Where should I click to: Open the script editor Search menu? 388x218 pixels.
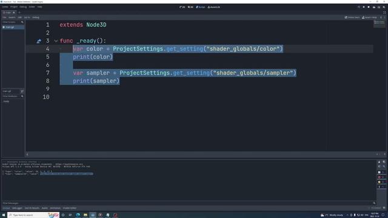pyautogui.click(x=12, y=18)
